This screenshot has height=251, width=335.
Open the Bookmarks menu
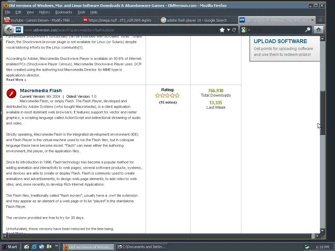pyautogui.click(x=64, y=12)
